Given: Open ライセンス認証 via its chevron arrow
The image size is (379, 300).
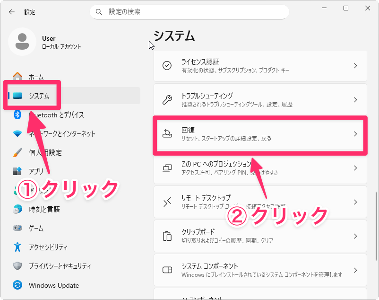Looking at the screenshot, I should (x=355, y=65).
